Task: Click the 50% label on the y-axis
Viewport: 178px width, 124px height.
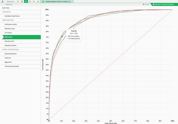Action: 47,65
